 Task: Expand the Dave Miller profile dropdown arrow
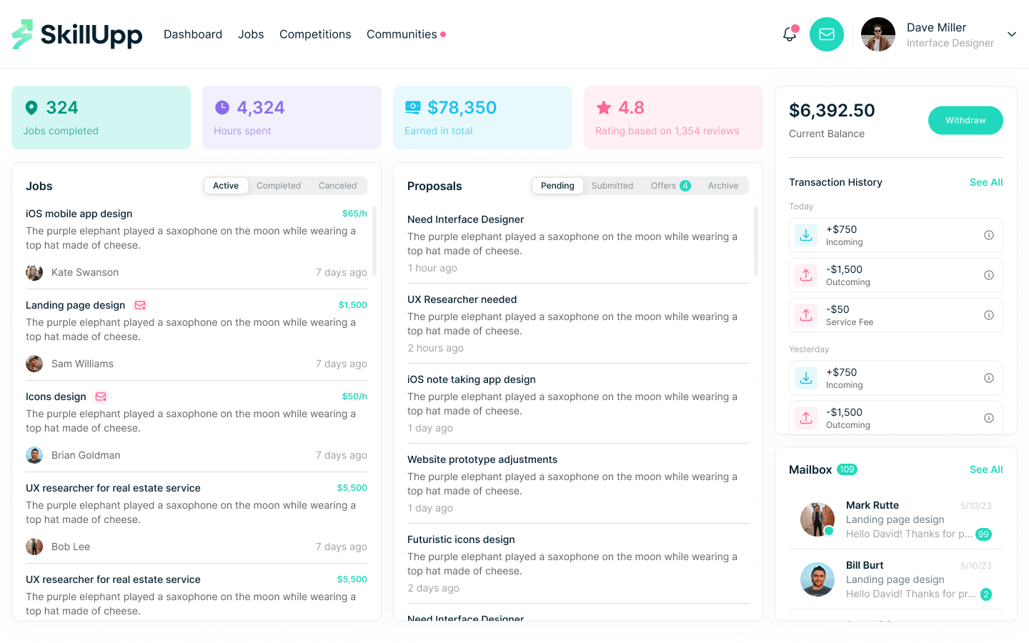coord(1012,34)
